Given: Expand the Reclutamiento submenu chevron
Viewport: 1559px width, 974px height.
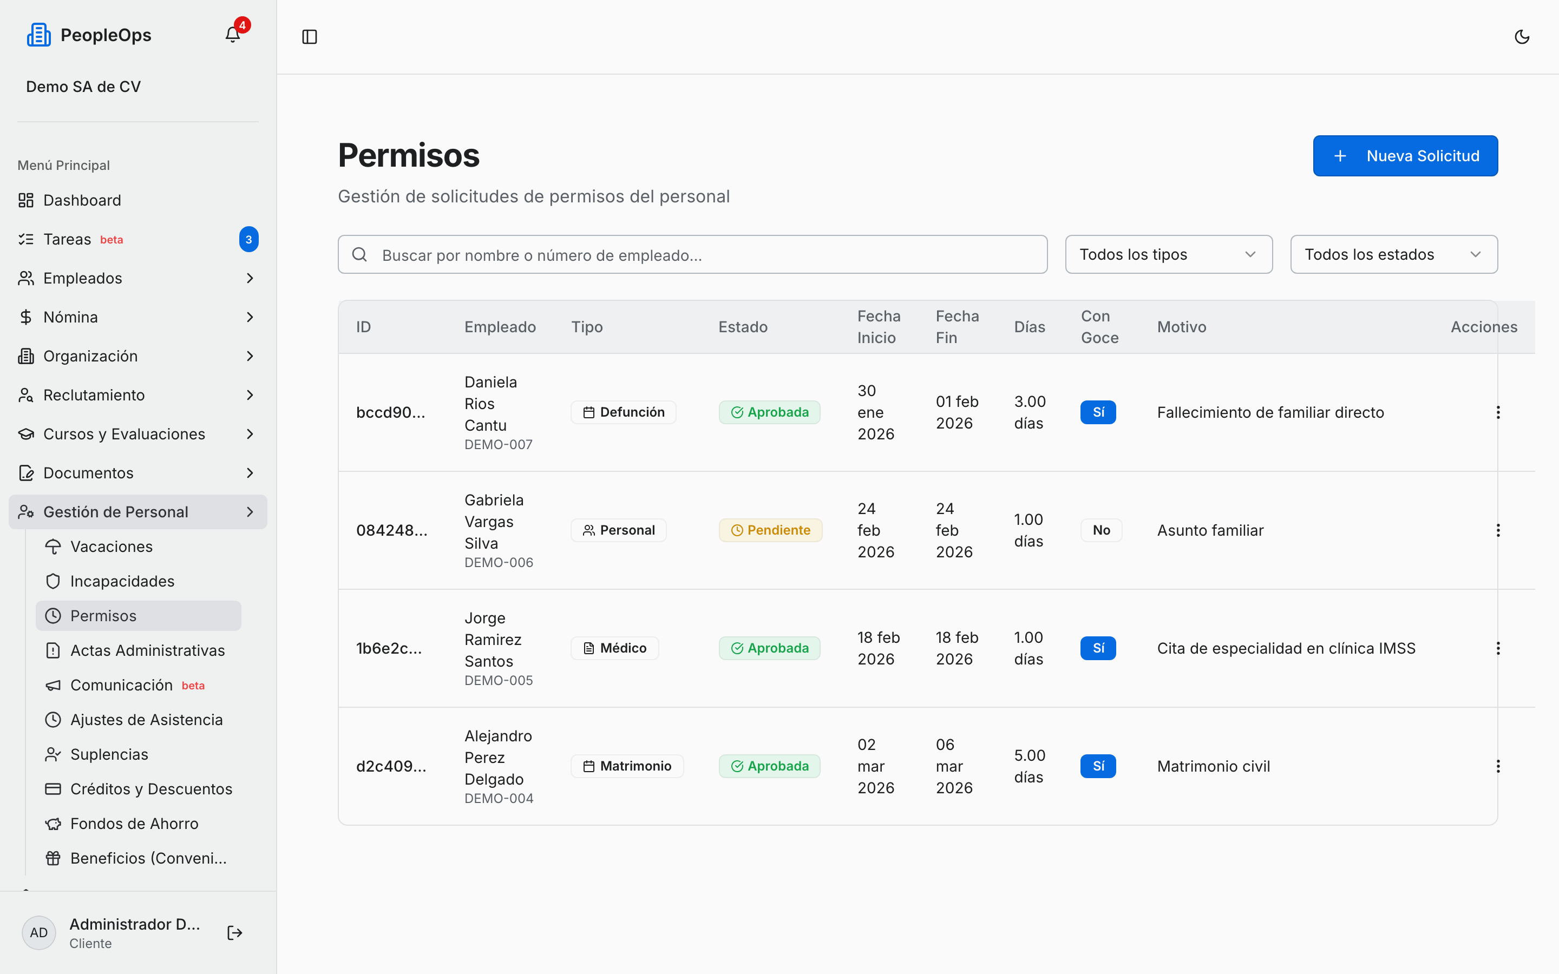Looking at the screenshot, I should coord(250,395).
